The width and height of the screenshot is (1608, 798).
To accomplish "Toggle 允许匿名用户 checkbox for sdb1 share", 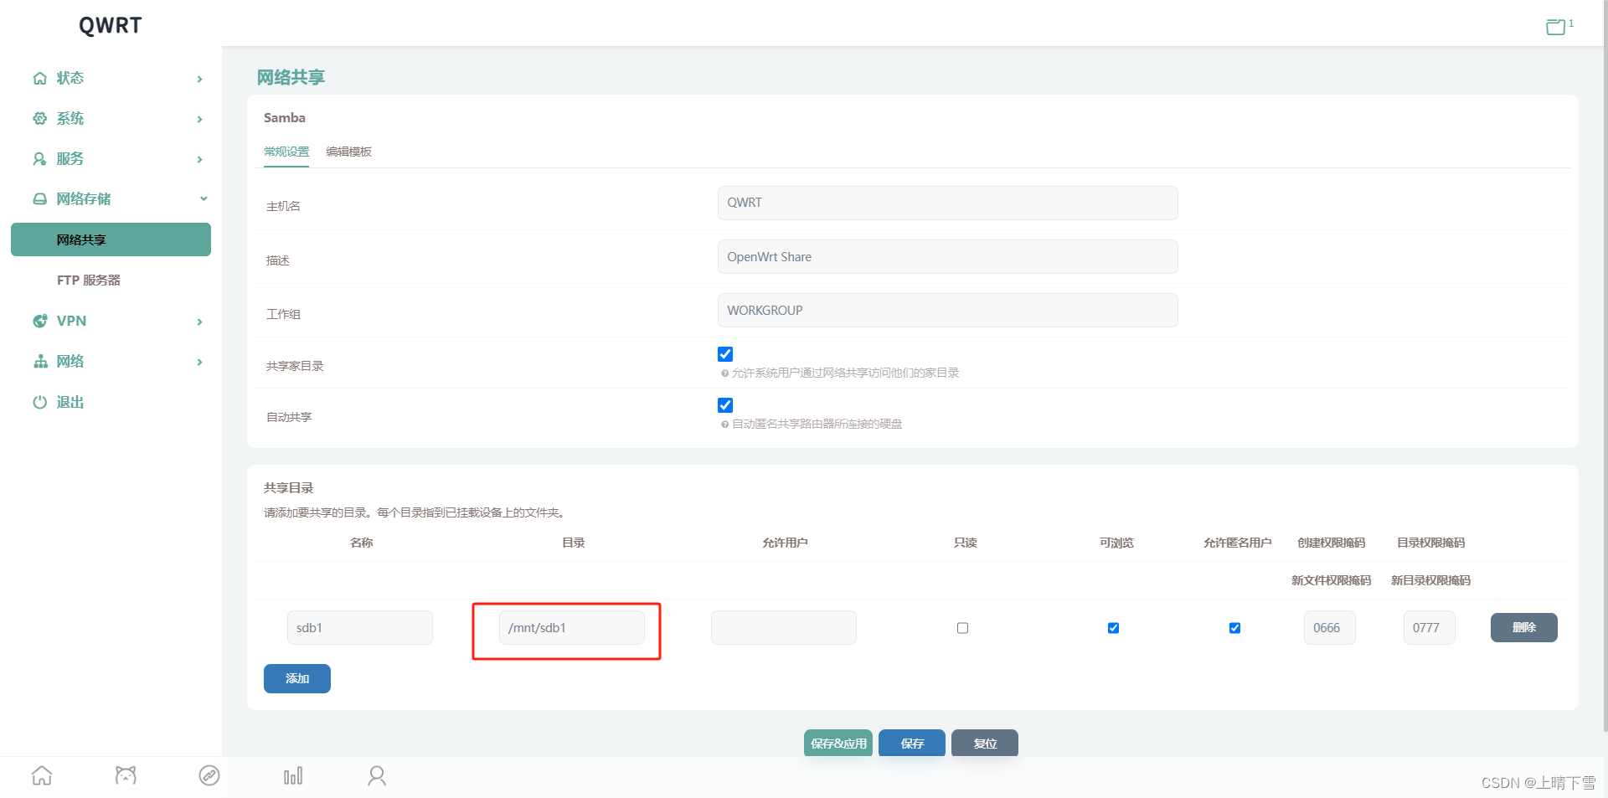I will [x=1235, y=628].
